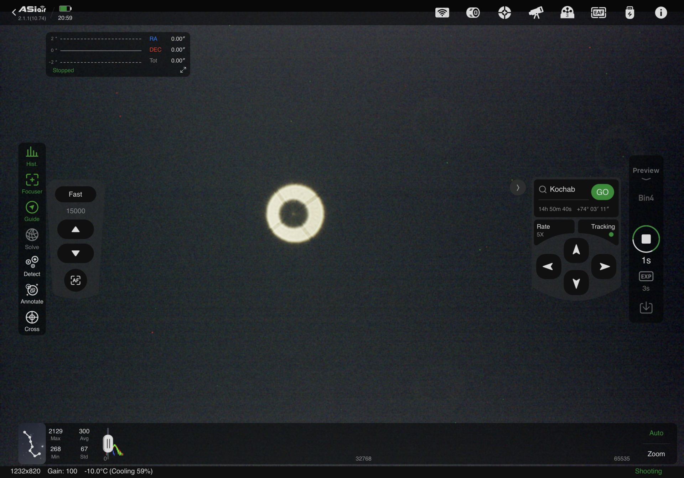Open main camera settings icon
This screenshot has height=478, width=684.
(x=473, y=13)
